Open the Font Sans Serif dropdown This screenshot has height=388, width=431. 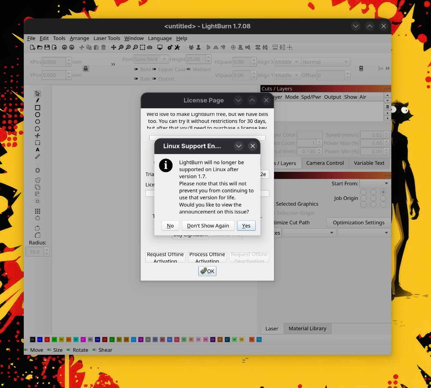pyautogui.click(x=151, y=59)
